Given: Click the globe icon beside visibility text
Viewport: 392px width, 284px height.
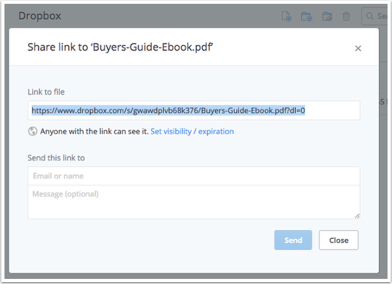Looking at the screenshot, I should click(x=33, y=131).
